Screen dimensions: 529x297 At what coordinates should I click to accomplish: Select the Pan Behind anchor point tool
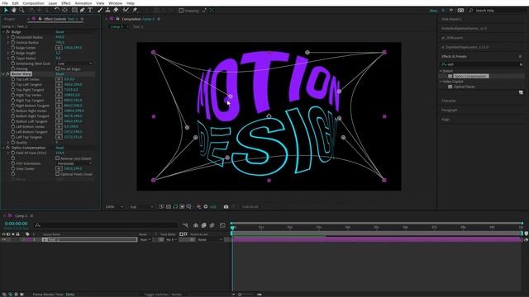click(x=64, y=10)
